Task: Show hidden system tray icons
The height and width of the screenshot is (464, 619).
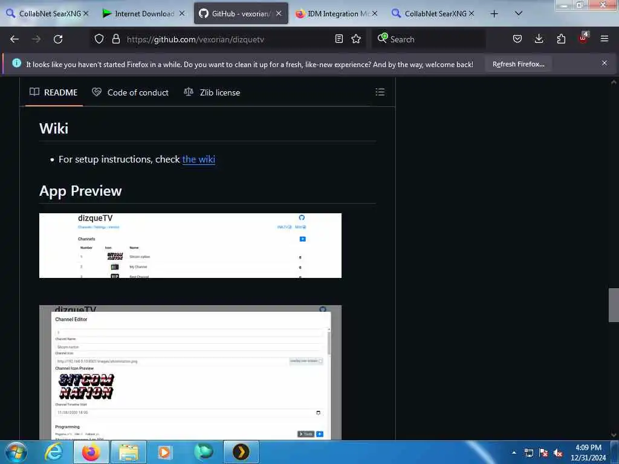Action: tap(514, 453)
